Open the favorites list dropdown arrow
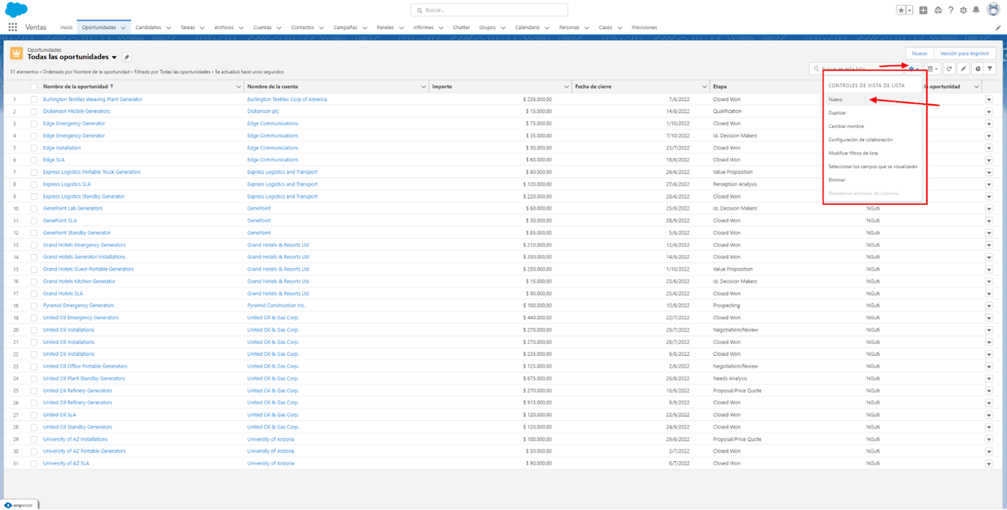The height and width of the screenshot is (510, 1007). 910,10
